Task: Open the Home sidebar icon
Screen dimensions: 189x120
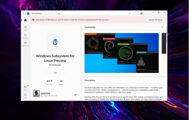Action: (x=25, y=20)
